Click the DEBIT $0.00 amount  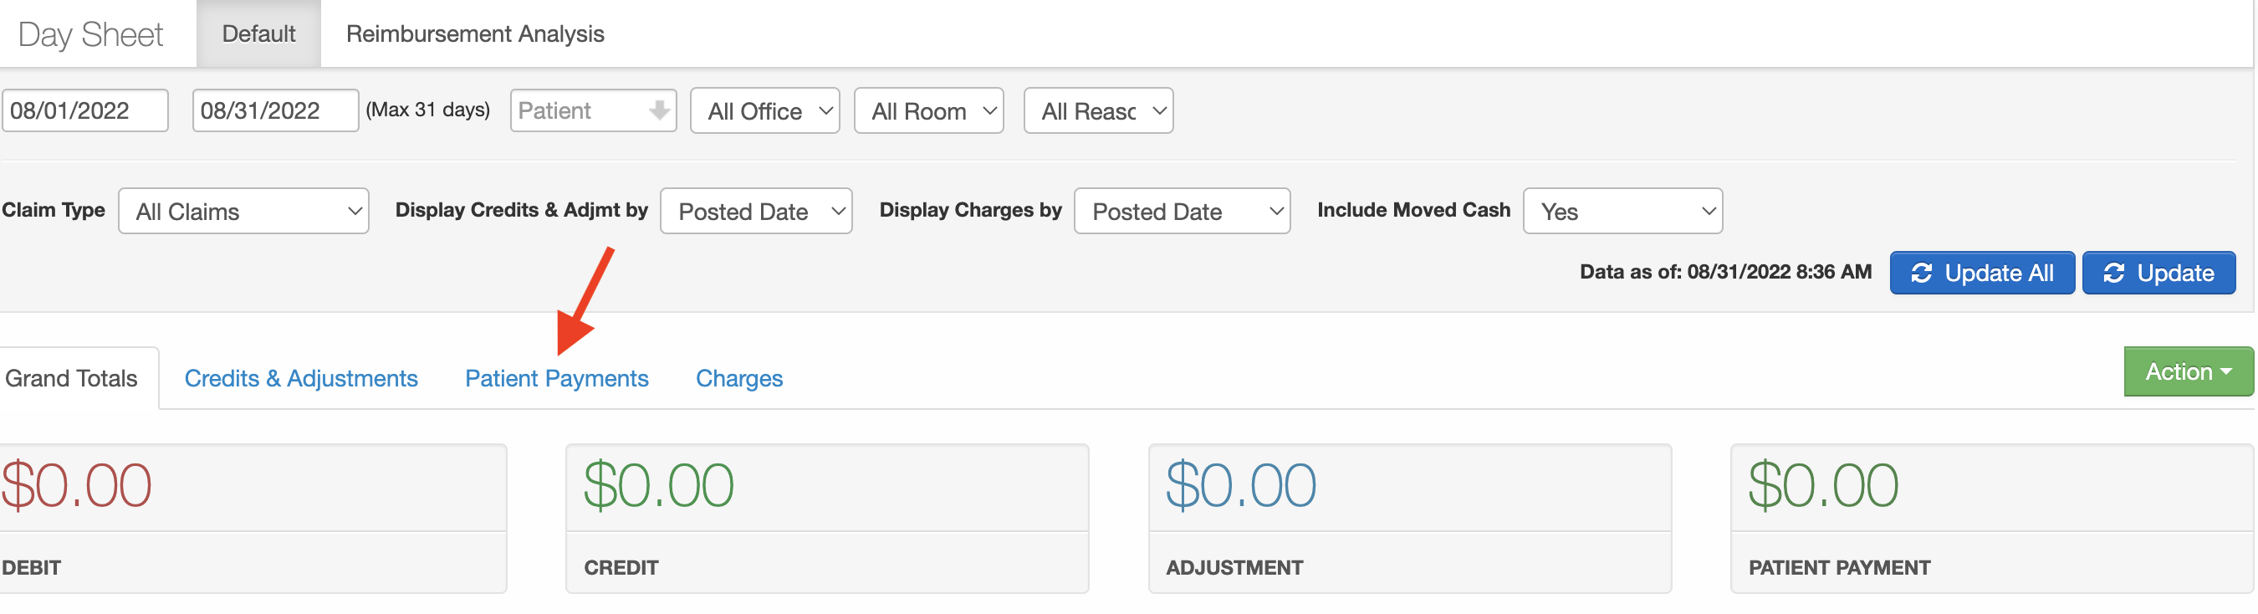tap(76, 485)
